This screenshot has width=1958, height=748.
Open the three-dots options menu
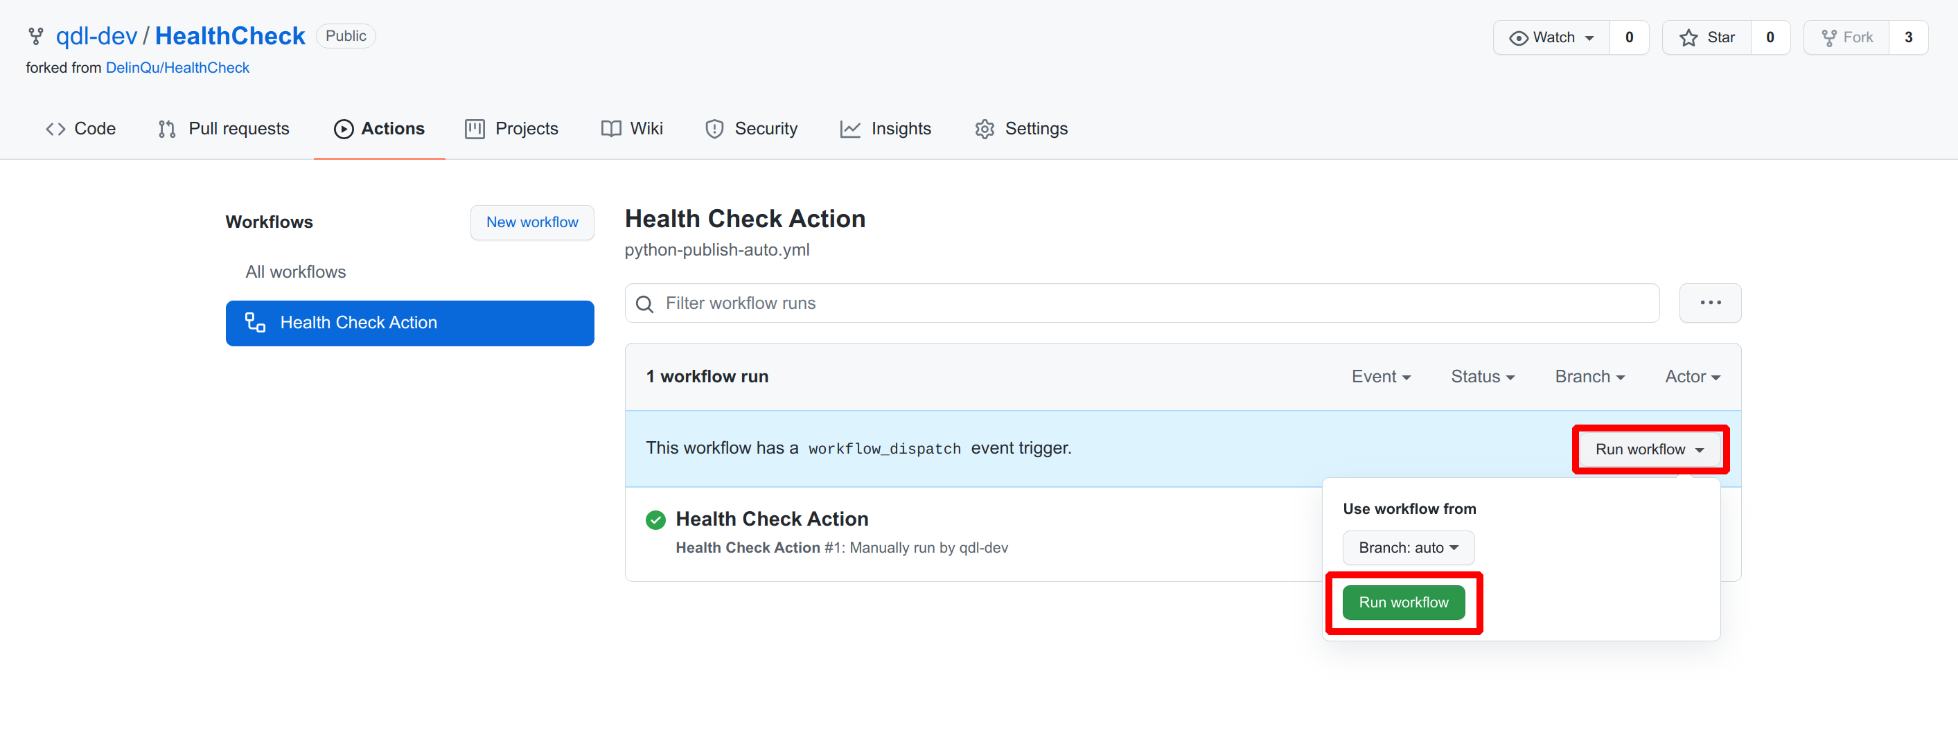(x=1709, y=303)
